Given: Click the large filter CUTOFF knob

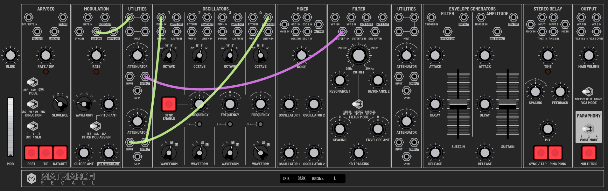Looking at the screenshot, I should coord(359,55).
